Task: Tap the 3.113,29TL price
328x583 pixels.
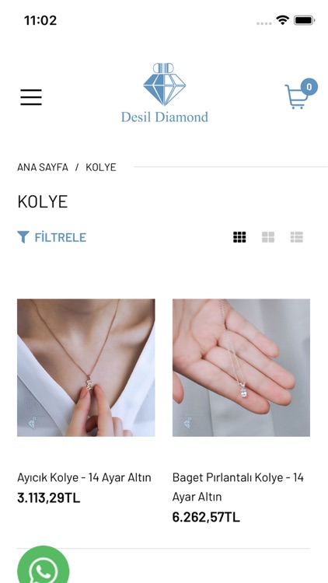Action: point(49,497)
